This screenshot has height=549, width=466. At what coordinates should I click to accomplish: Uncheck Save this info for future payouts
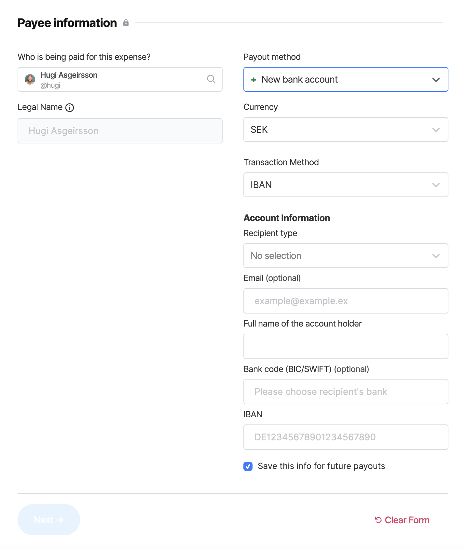(248, 466)
